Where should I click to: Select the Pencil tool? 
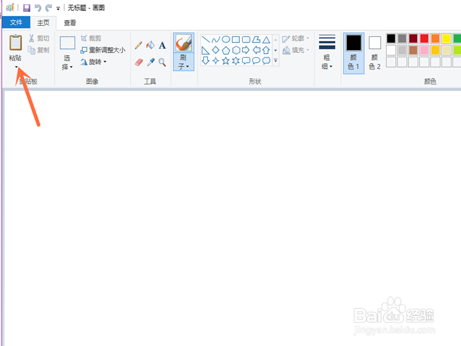coord(138,46)
